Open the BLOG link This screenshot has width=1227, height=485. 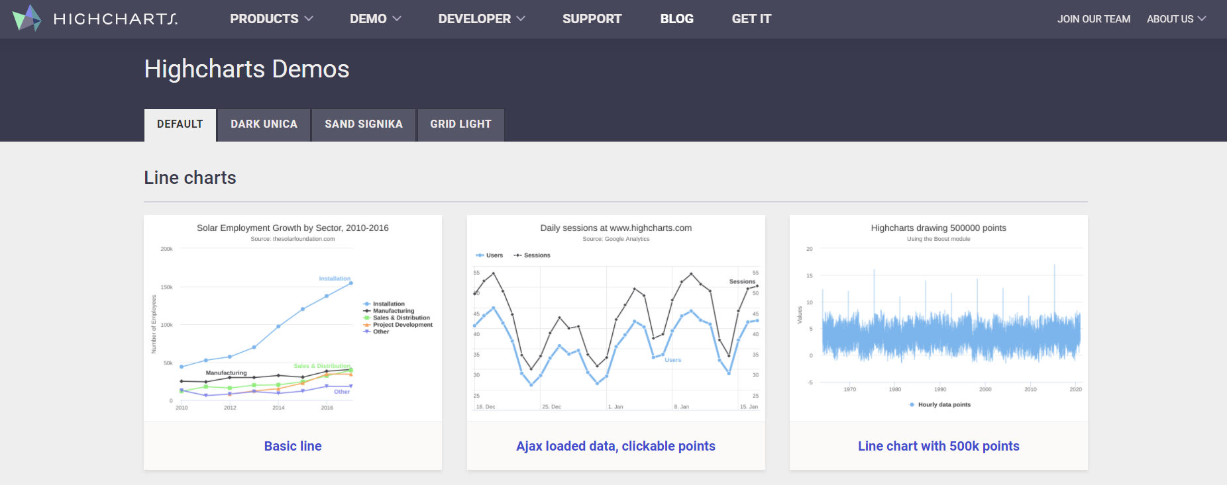pos(677,19)
